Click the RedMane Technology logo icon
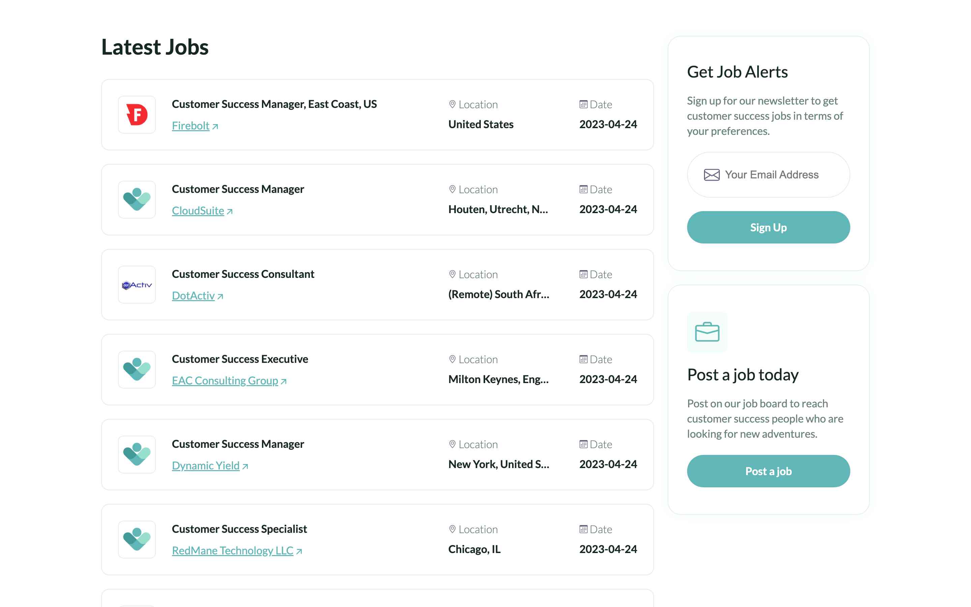This screenshot has height=607, width=971. (137, 539)
